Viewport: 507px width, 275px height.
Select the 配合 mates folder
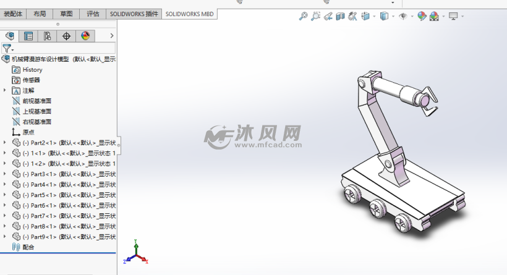click(x=28, y=247)
